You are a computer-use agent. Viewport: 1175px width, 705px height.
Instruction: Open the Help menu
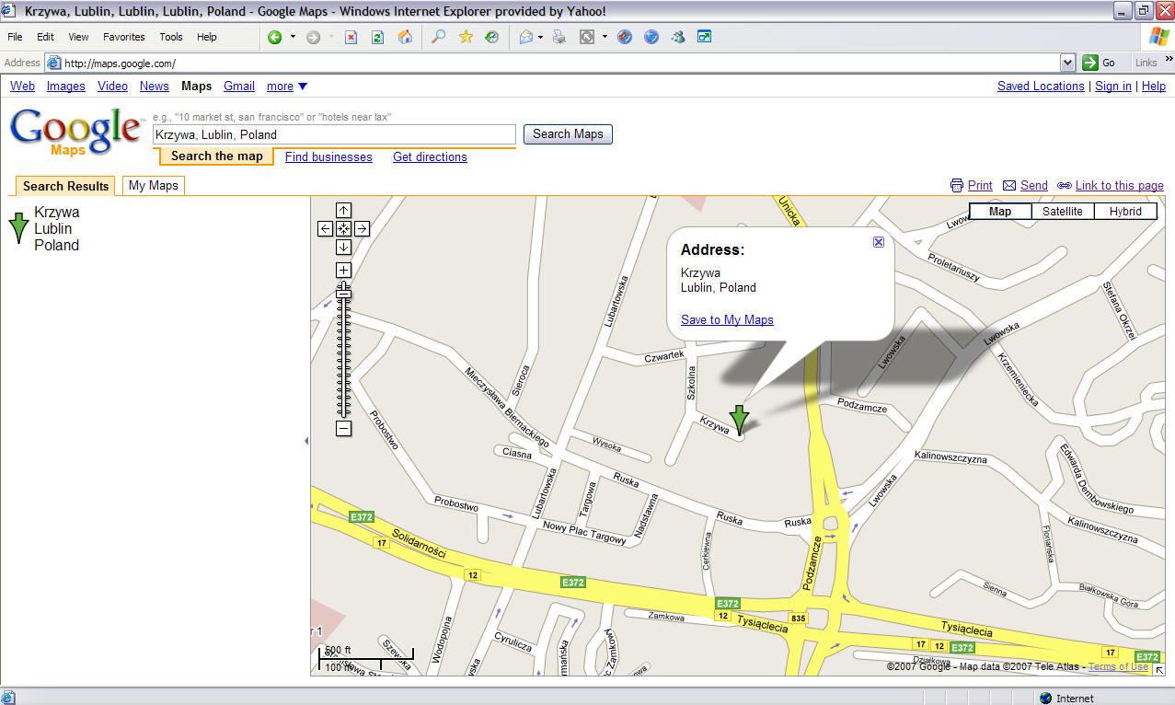(x=206, y=37)
